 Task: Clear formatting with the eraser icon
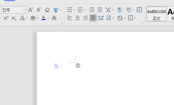47,10
